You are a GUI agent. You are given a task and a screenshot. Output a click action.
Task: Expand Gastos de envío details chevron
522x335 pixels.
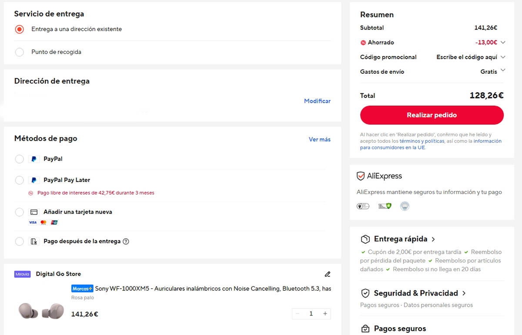pyautogui.click(x=503, y=70)
